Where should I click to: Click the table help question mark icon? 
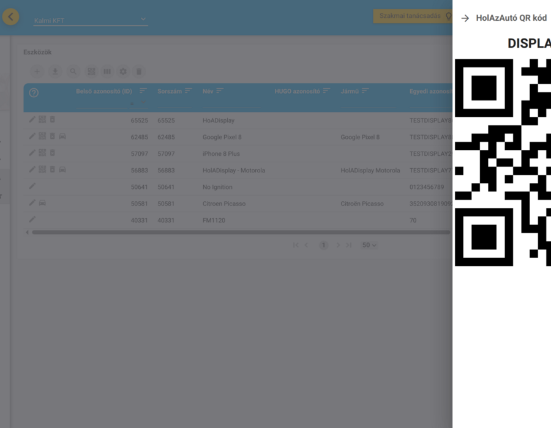click(34, 93)
